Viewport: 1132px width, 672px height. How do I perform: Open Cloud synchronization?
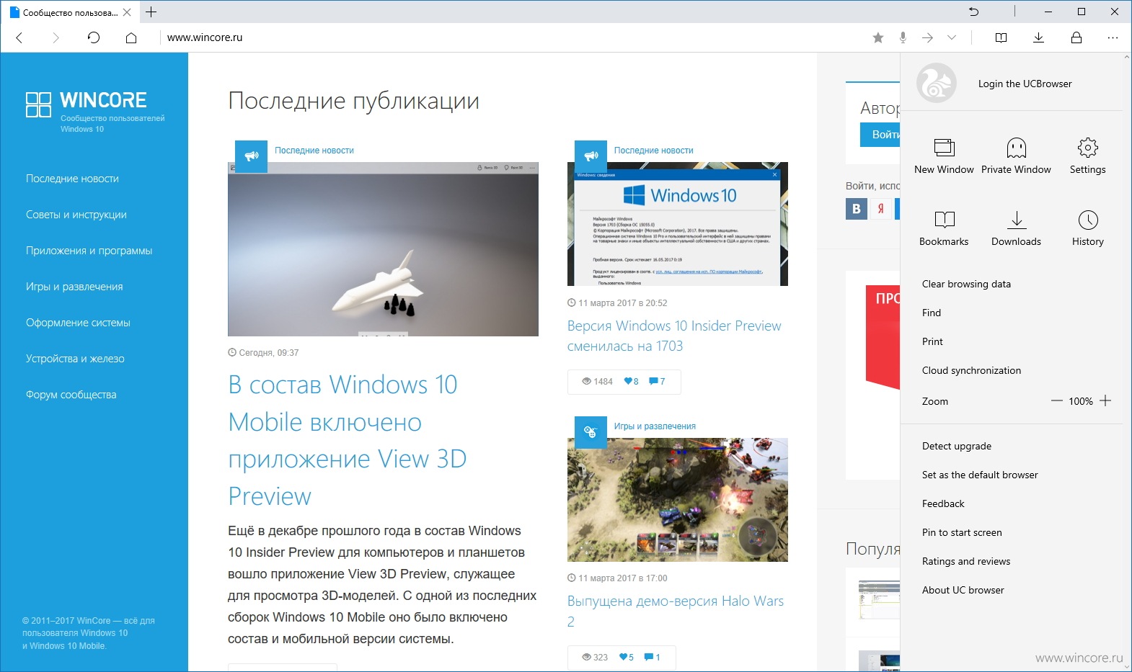(x=971, y=370)
